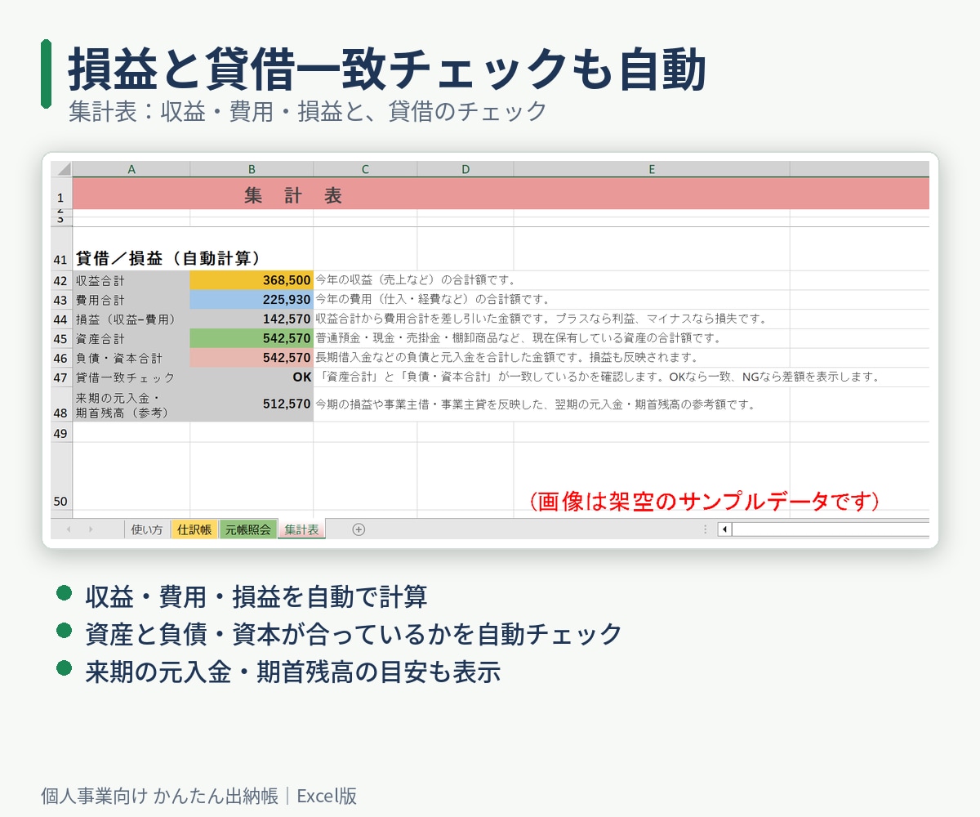Click the 貸借一致チェック label cell
This screenshot has height=817, width=980.
(131, 377)
